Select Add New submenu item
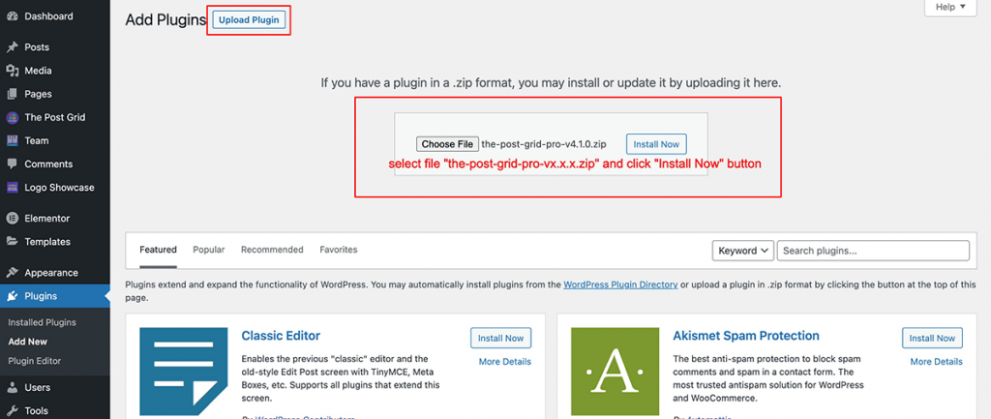Viewport: 991px width, 419px height. 28,342
